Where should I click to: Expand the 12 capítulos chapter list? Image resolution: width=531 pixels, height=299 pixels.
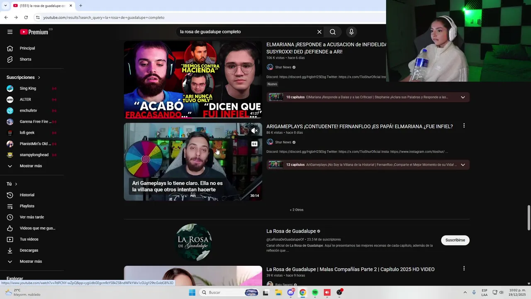coord(463,165)
